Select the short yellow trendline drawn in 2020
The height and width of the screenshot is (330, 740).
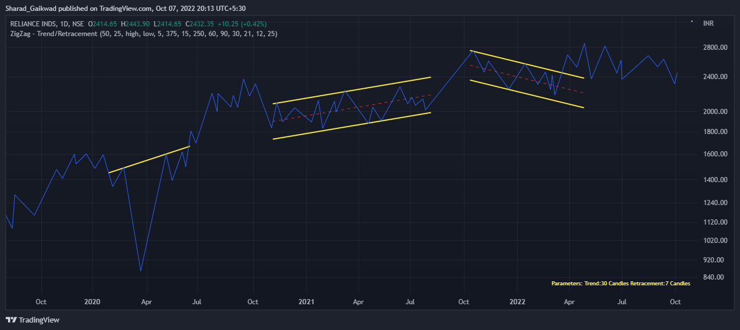tap(149, 159)
